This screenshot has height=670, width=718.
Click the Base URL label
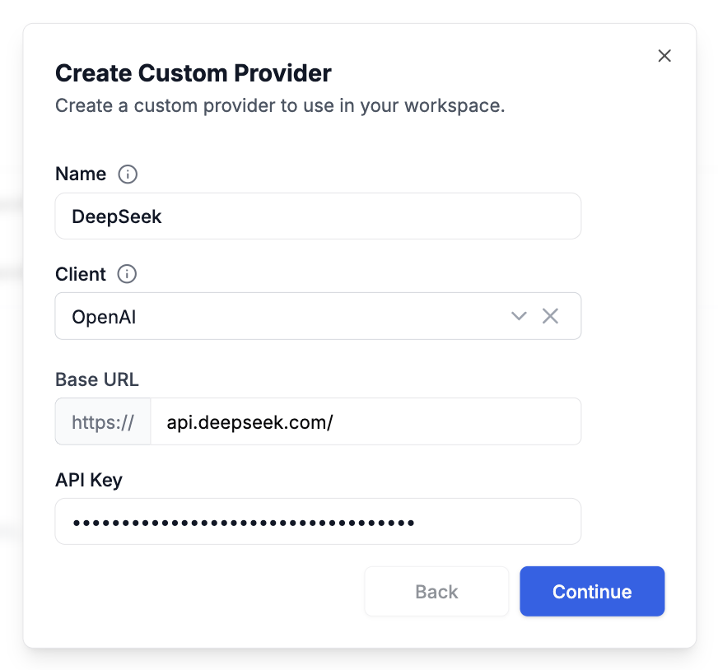96,379
